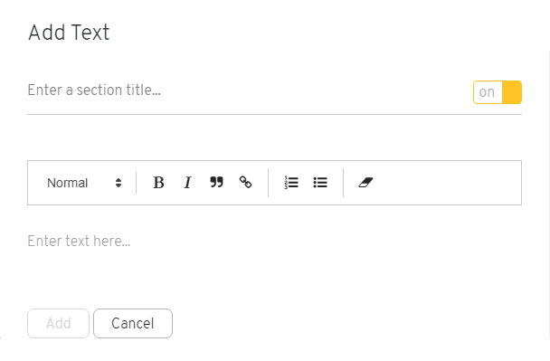550x361 pixels.
Task: Add a hyperlink with the chain link icon
Action: click(x=245, y=183)
